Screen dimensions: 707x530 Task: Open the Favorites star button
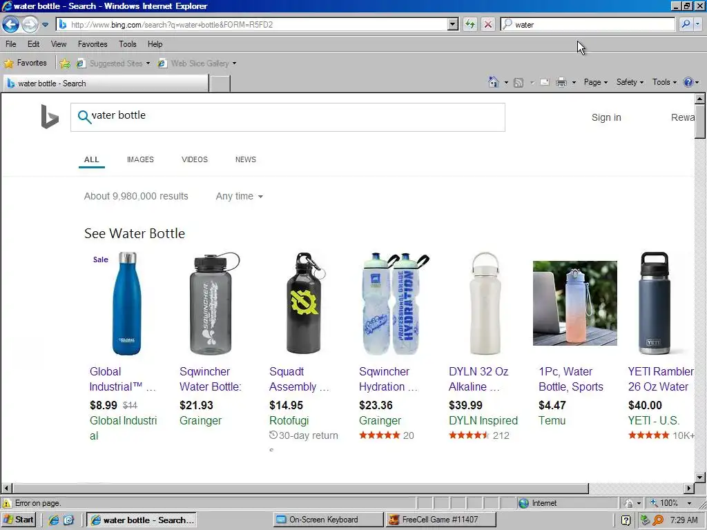(x=26, y=63)
